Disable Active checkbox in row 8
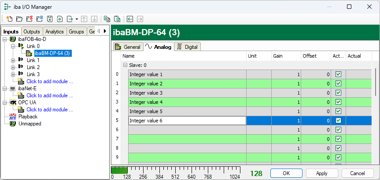Screen dimensions: 380x180 point(338,148)
